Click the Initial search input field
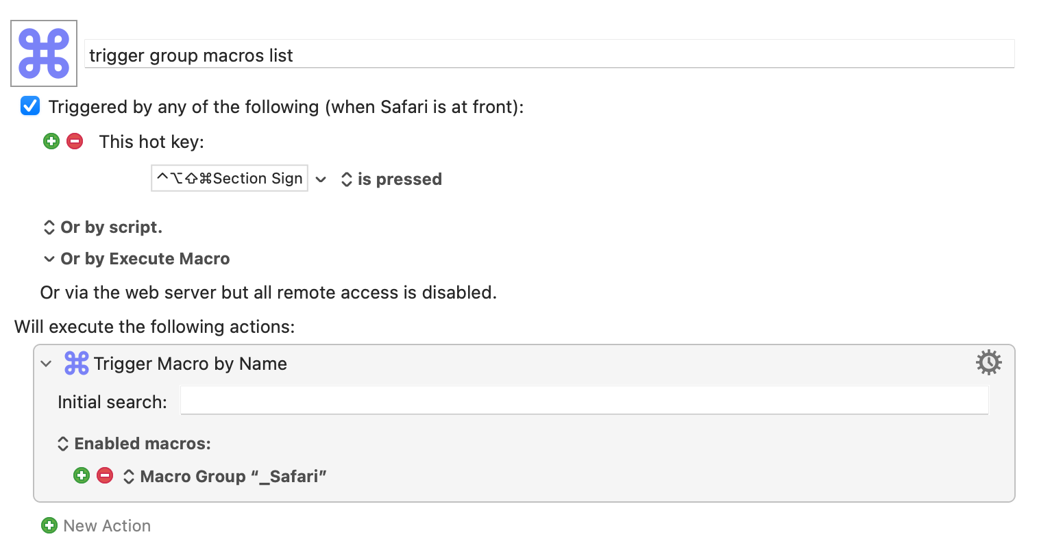Image resolution: width=1039 pixels, height=552 pixels. (584, 401)
